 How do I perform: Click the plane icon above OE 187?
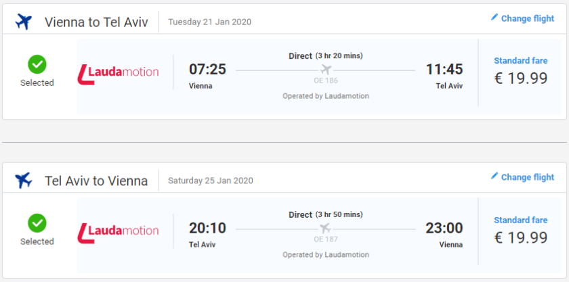tap(326, 228)
